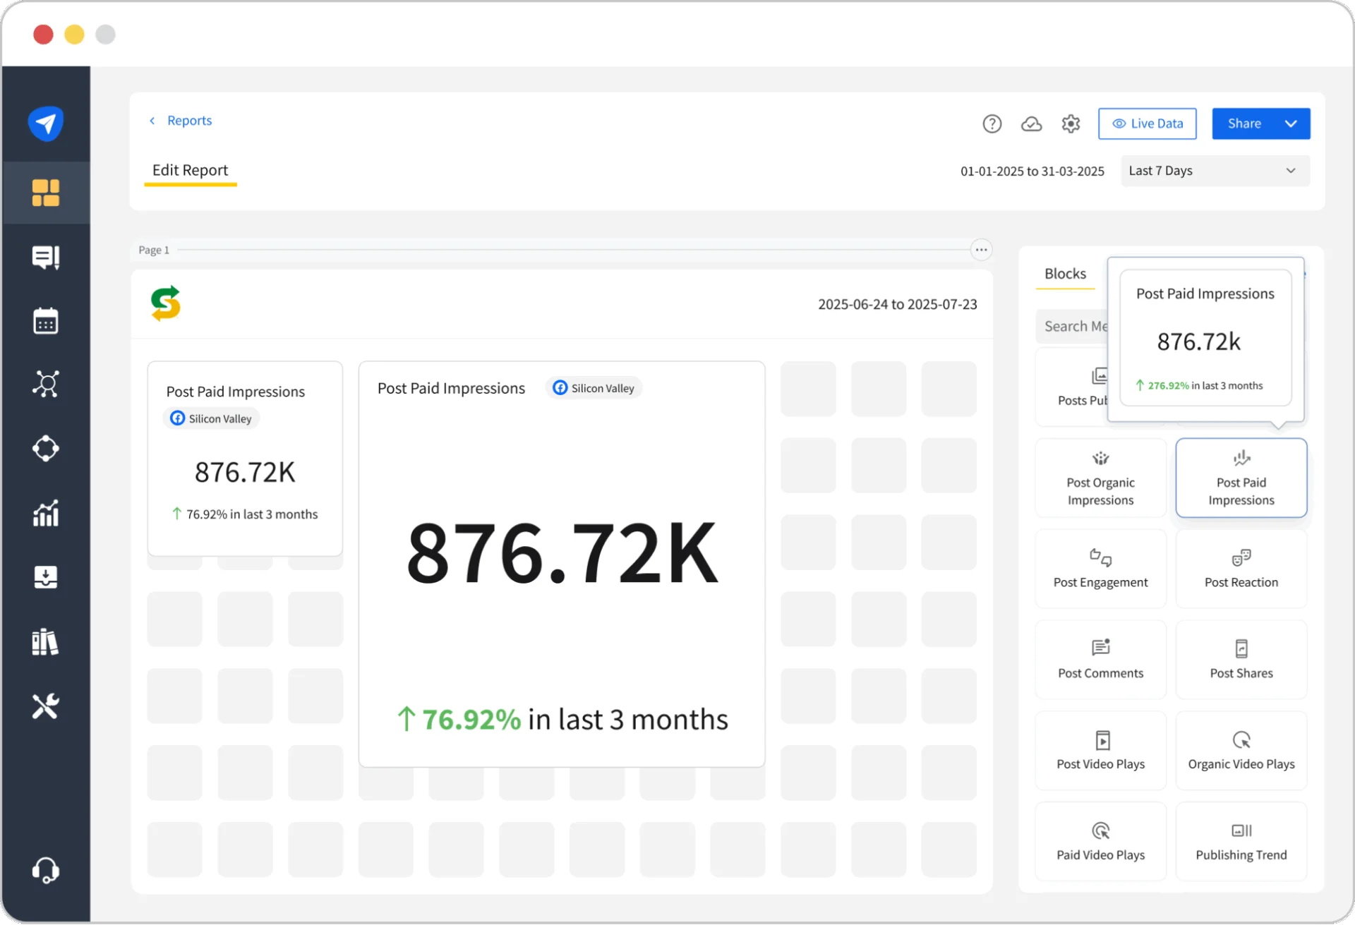Switch to the Blocks tab
Image resolution: width=1355 pixels, height=925 pixels.
coord(1064,274)
